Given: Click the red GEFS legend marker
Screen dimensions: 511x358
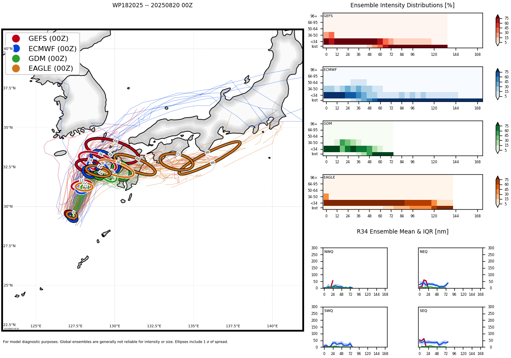Looking at the screenshot, I should [x=16, y=39].
